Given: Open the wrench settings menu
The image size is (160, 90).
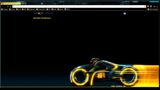Looking at the screenshot, I should (157, 6).
